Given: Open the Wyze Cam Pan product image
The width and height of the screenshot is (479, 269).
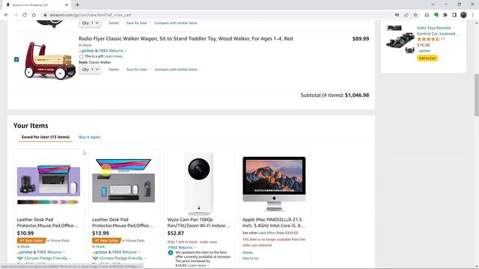Looking at the screenshot, I should coord(199,184).
